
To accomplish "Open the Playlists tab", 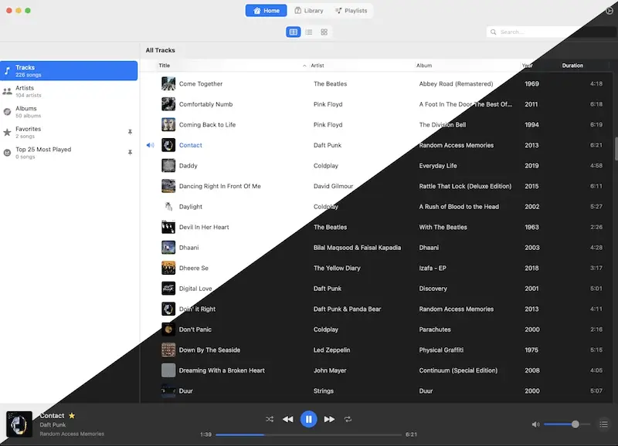I will [351, 11].
